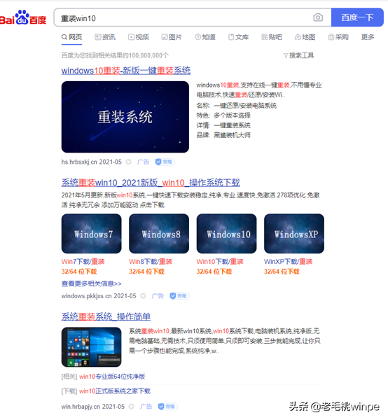
Task: Click the Baidu logo
Action: click(x=23, y=17)
